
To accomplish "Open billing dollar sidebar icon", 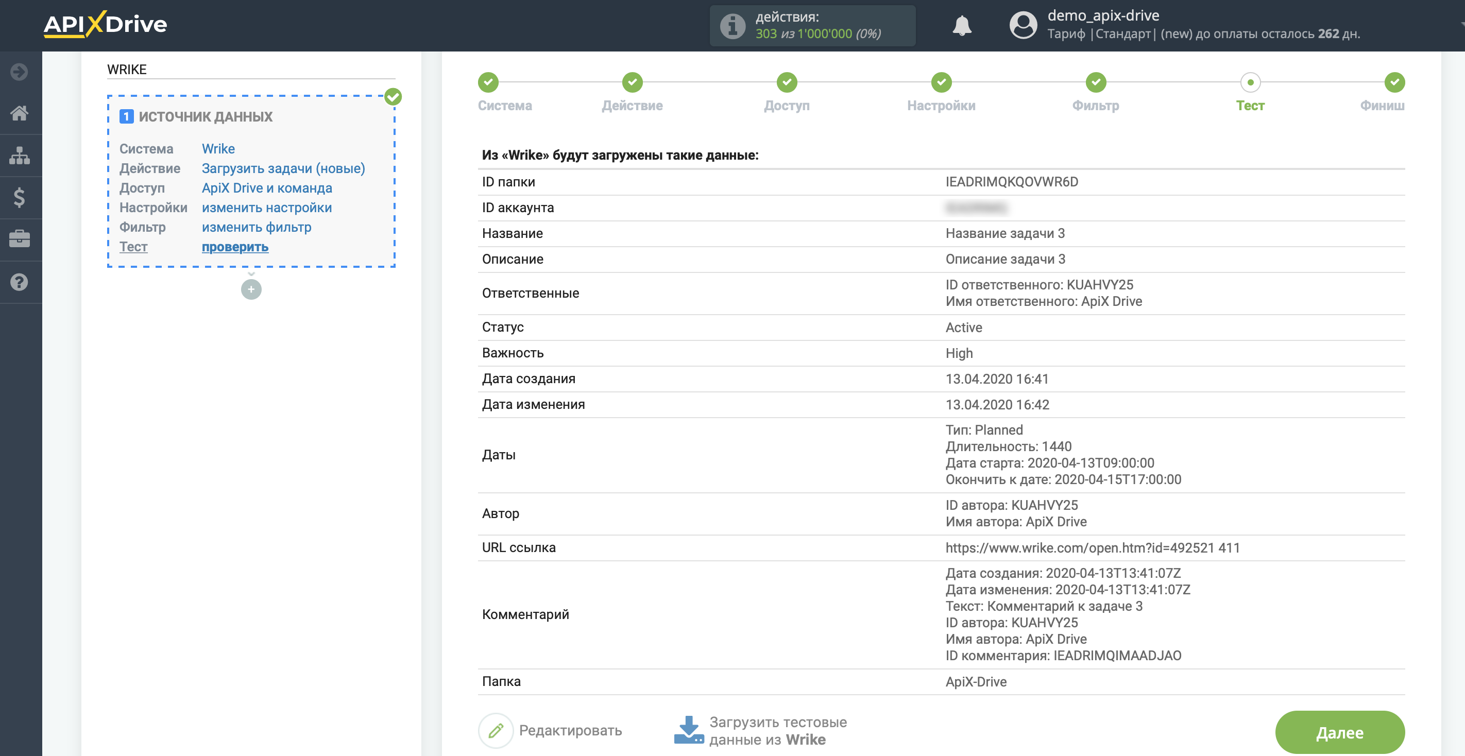I will (x=20, y=197).
